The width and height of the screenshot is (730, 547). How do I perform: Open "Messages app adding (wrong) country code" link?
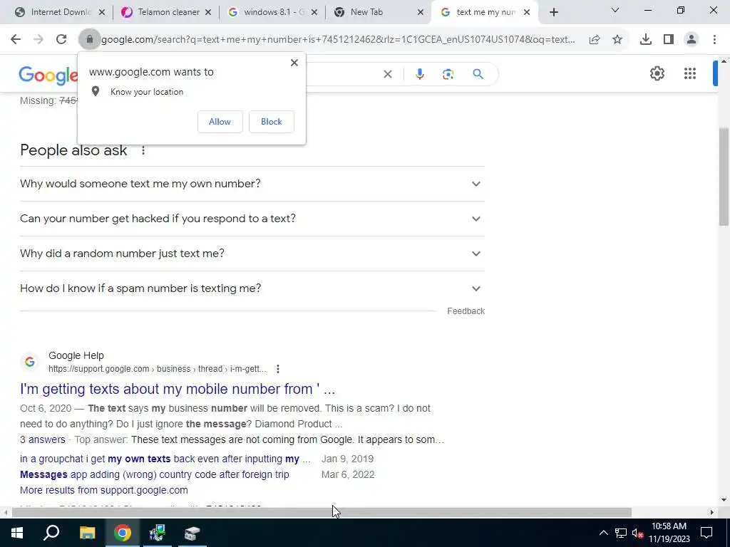pyautogui.click(x=155, y=474)
